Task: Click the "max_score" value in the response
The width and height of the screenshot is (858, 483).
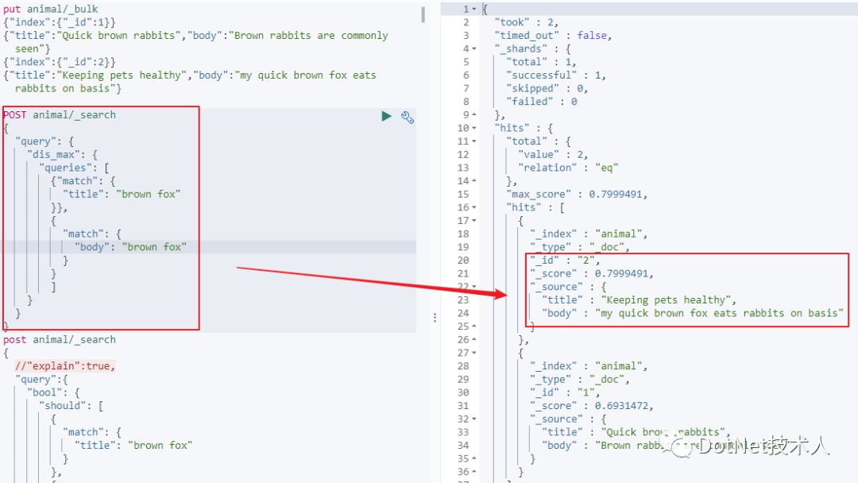Action: pos(617,194)
